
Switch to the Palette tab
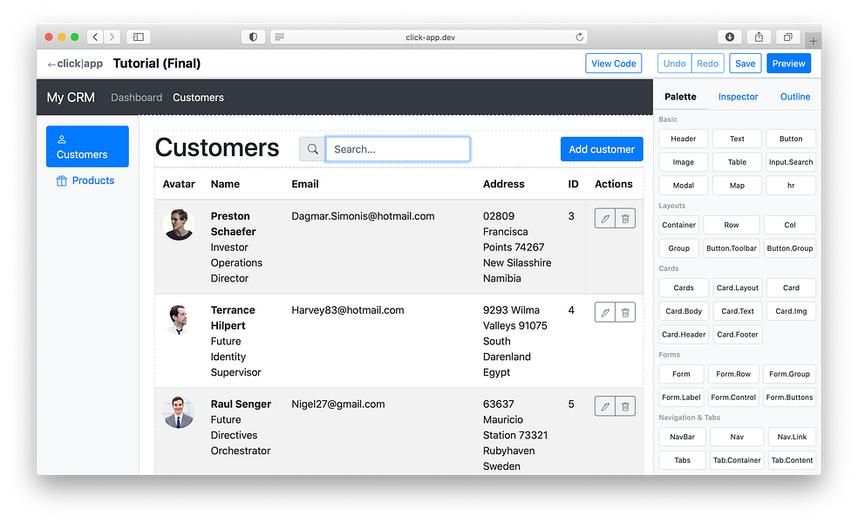(x=680, y=97)
